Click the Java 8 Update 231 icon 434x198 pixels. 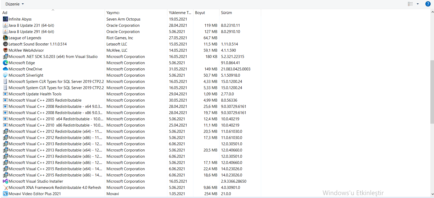[x=5, y=25]
